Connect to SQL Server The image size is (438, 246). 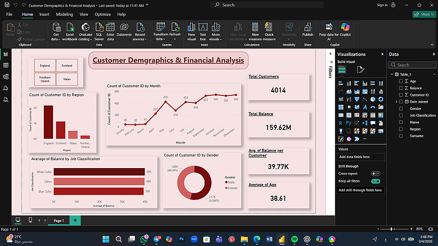pos(99,32)
